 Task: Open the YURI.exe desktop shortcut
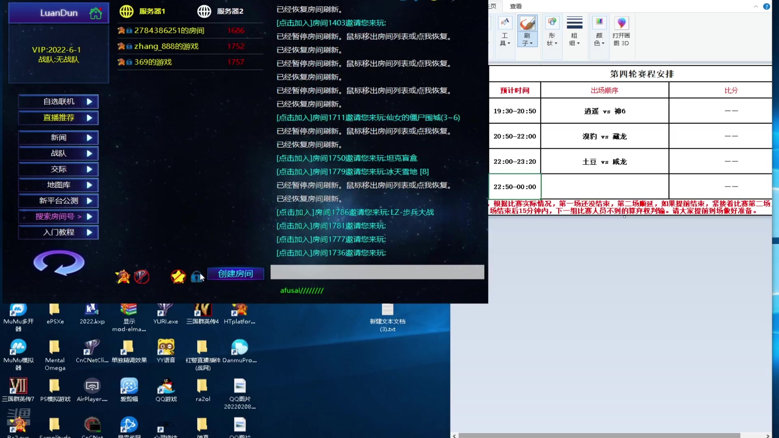[166, 314]
